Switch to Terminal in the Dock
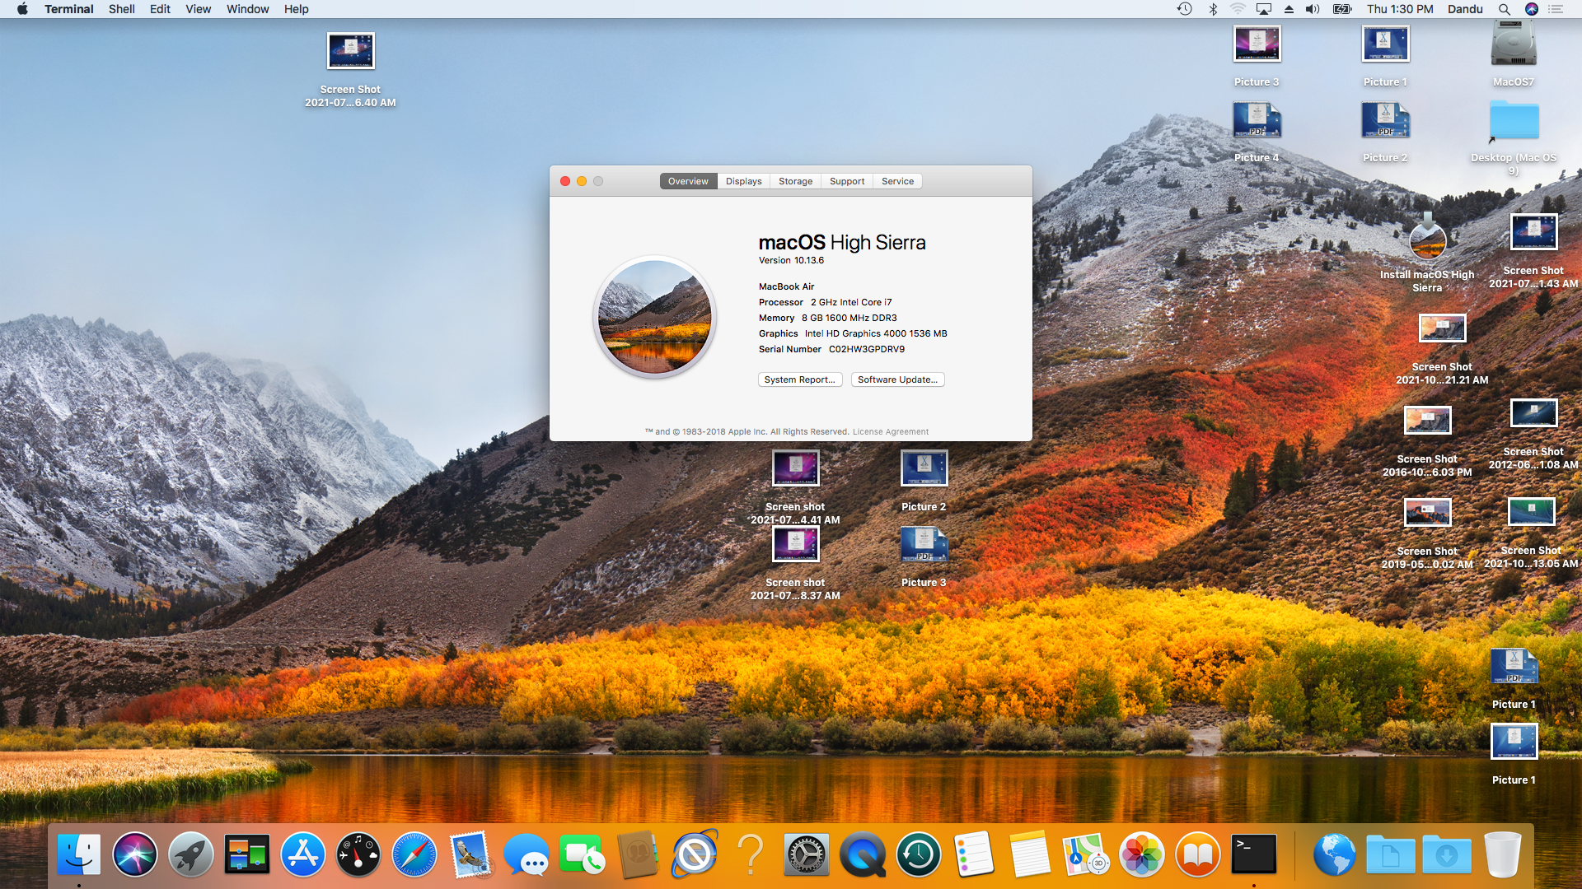1582x889 pixels. pos(1254,854)
